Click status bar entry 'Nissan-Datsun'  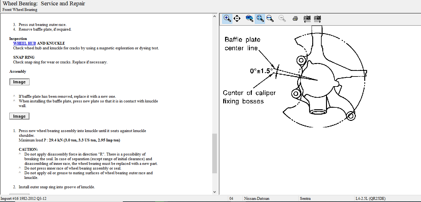tap(257, 199)
